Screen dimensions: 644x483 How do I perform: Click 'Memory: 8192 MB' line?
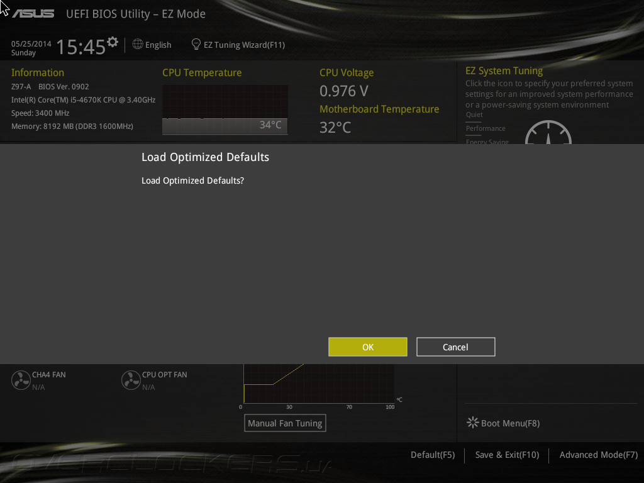[72, 126]
